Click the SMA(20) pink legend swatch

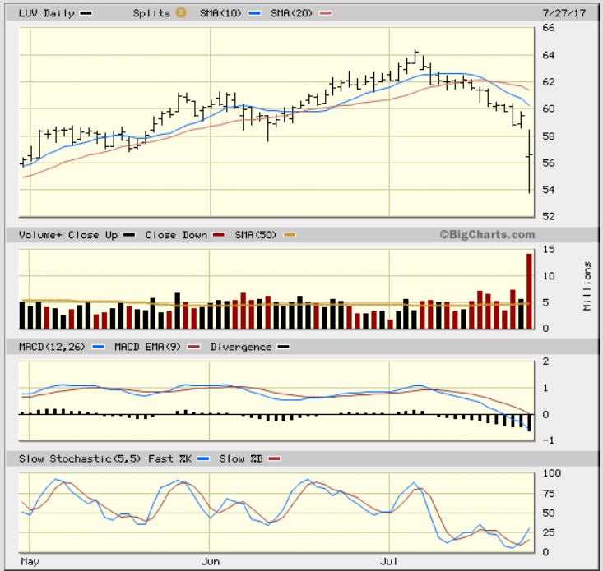click(x=326, y=13)
